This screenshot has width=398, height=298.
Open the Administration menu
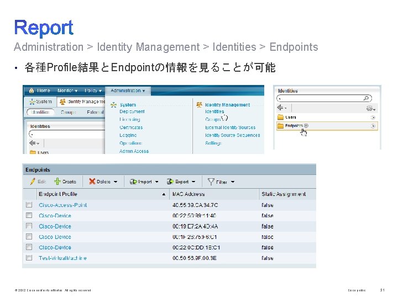click(128, 91)
